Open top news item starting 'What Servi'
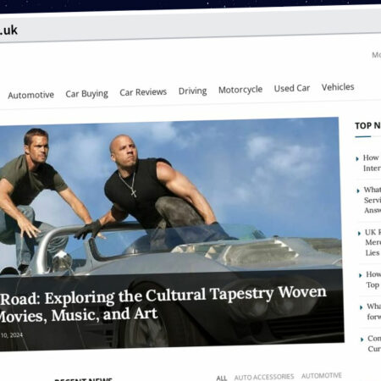The width and height of the screenshot is (381, 381). coord(373,200)
